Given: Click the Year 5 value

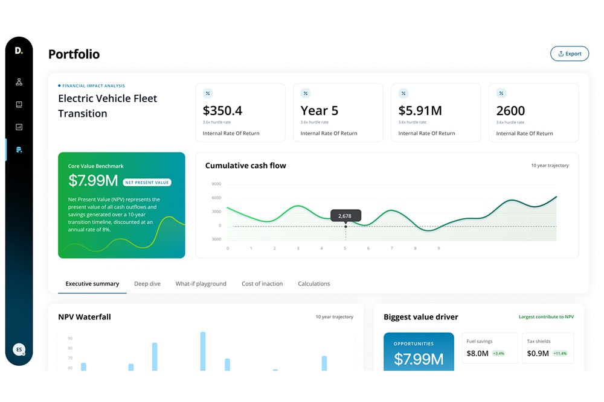Looking at the screenshot, I should coord(320,111).
